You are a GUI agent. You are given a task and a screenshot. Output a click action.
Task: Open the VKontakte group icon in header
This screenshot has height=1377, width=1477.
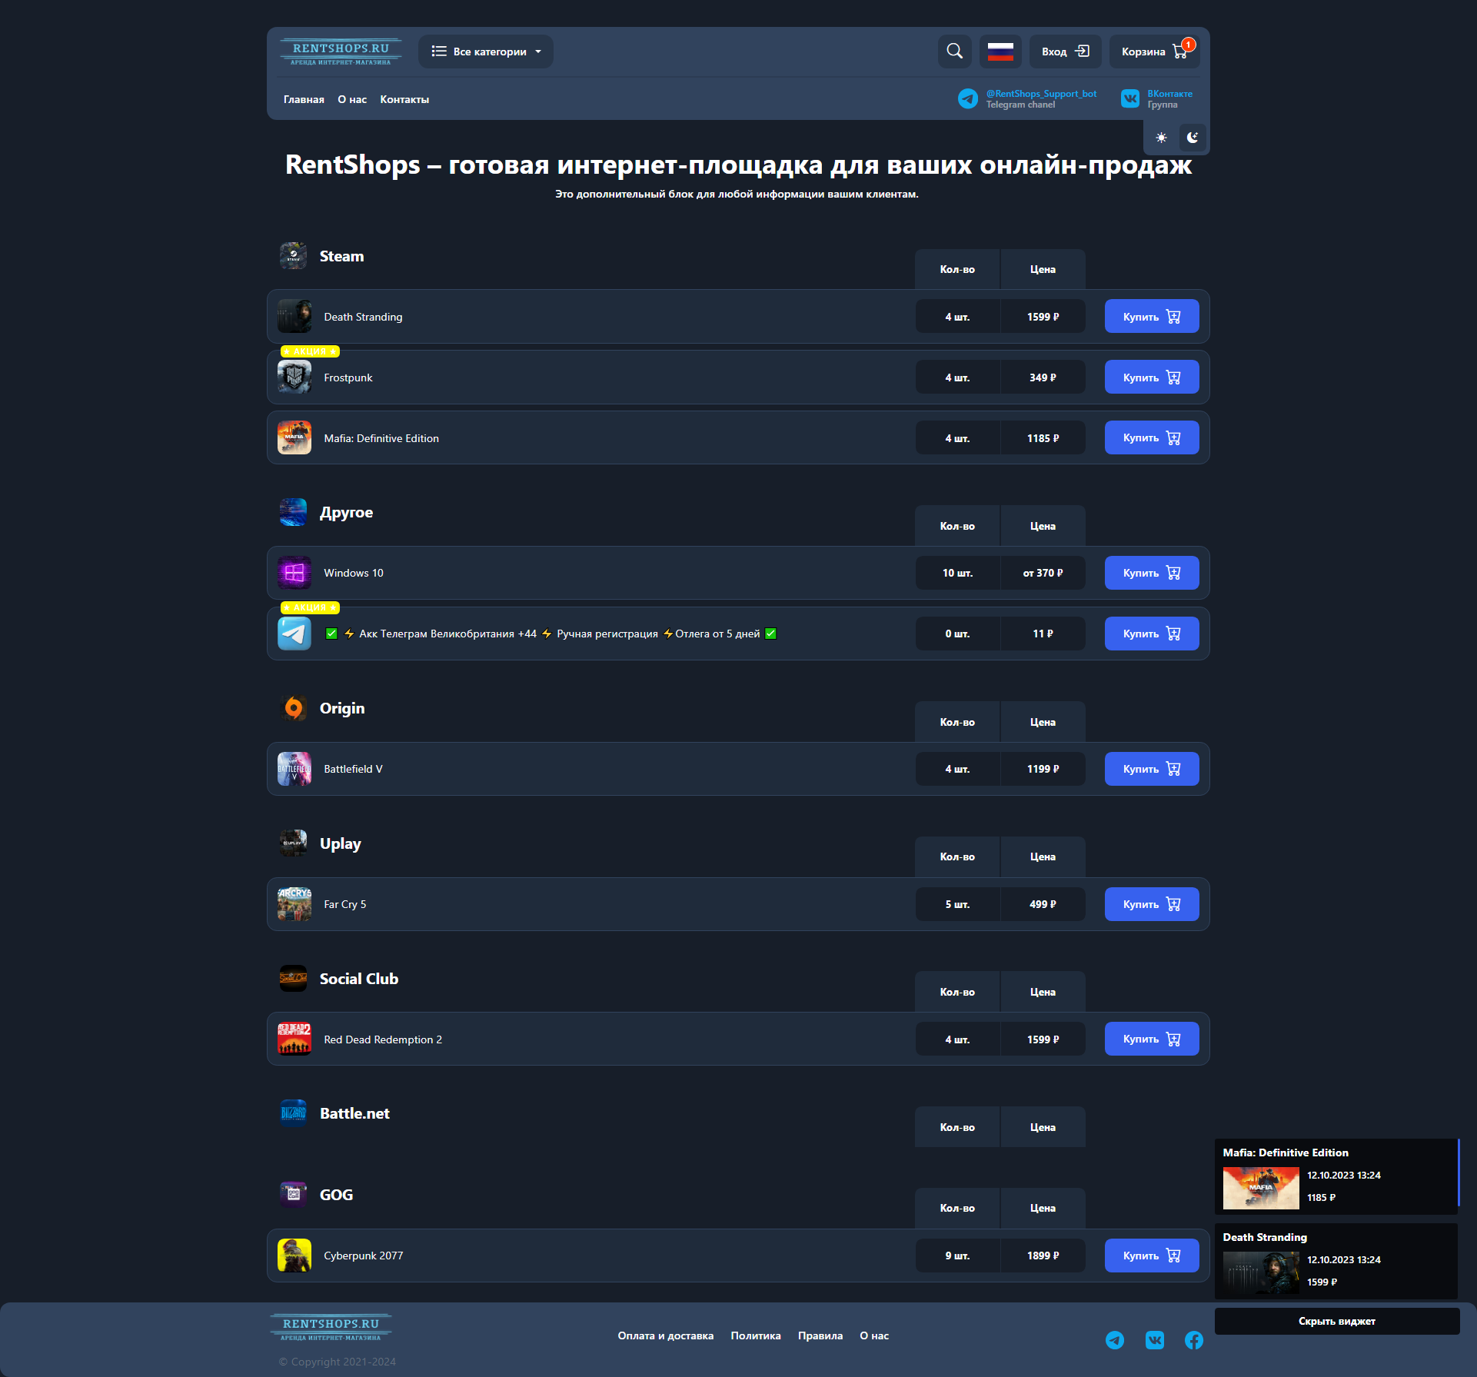tap(1130, 98)
